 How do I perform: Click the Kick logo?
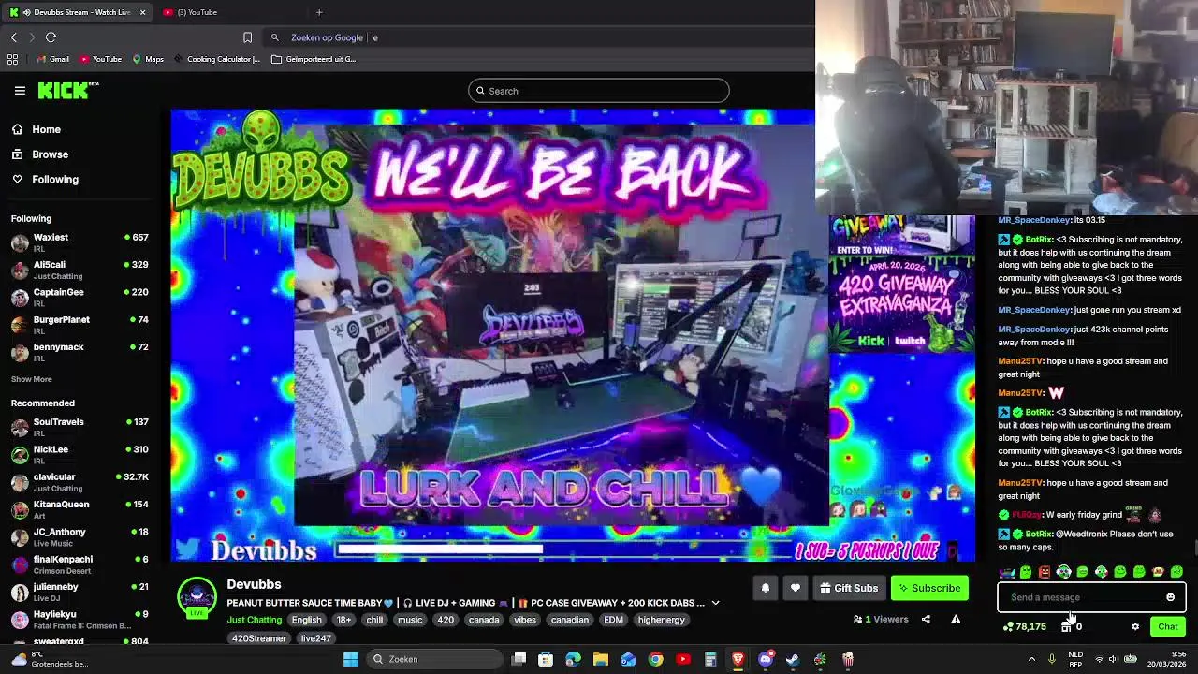67,90
